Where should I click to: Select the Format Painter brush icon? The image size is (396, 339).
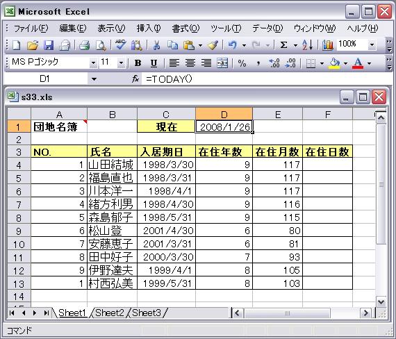click(x=213, y=45)
